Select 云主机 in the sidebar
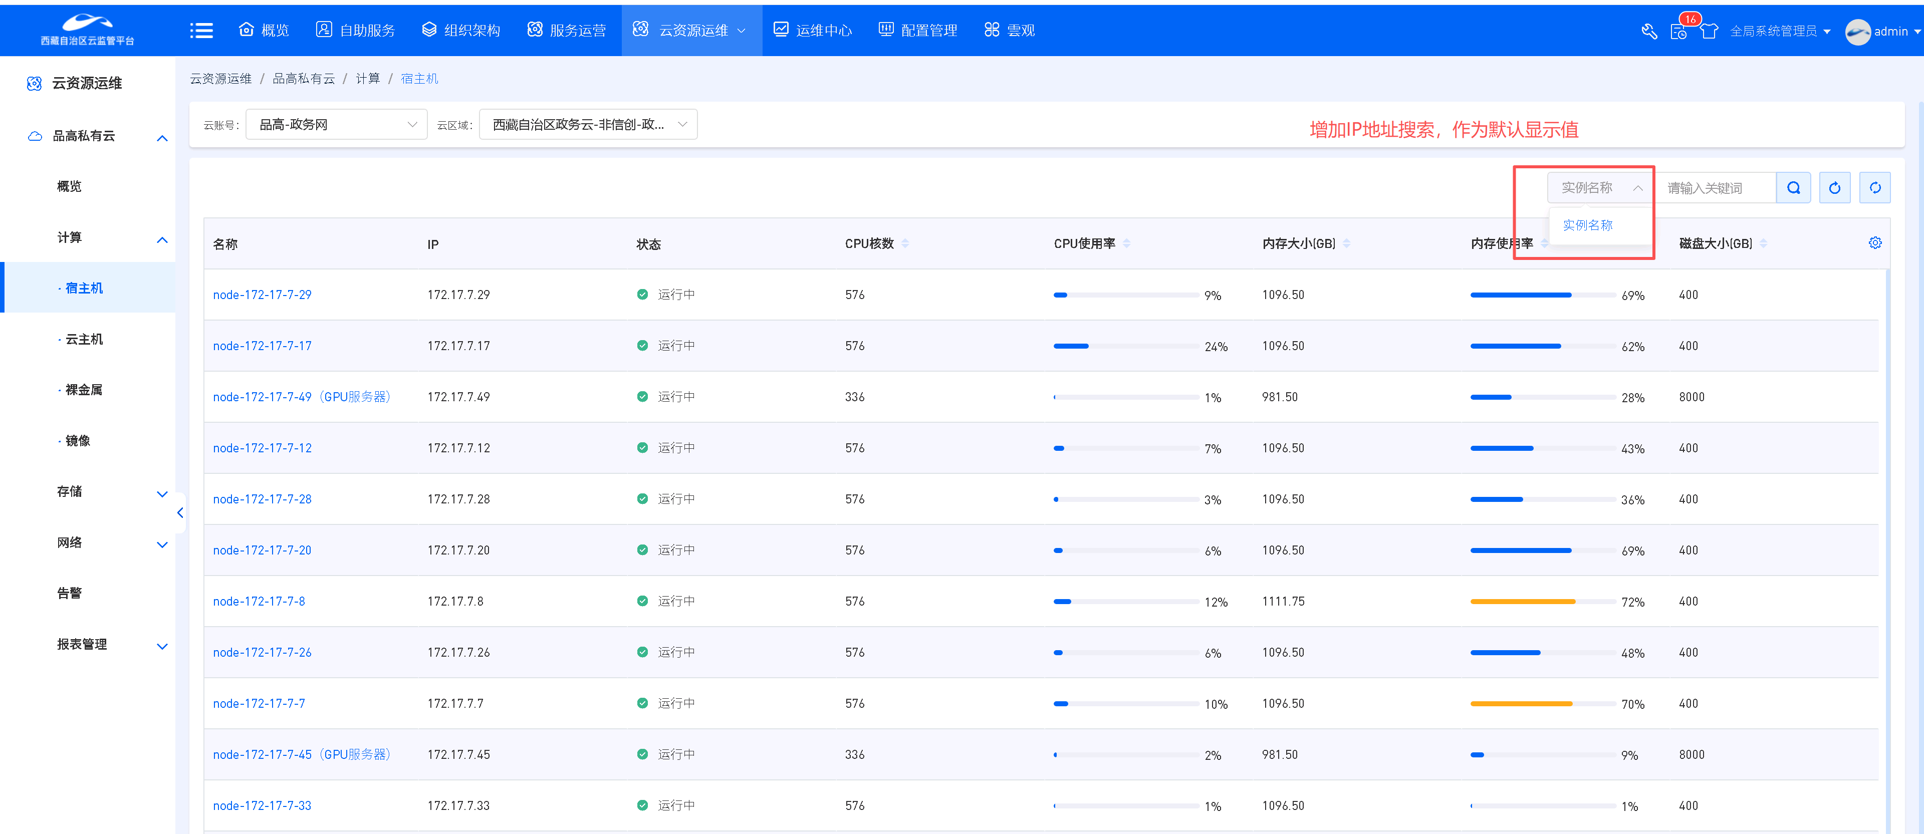Viewport: 1924px width, 834px height. pyautogui.click(x=84, y=340)
